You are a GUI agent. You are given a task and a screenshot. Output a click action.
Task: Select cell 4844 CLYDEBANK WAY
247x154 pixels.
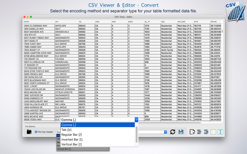coord(39,26)
